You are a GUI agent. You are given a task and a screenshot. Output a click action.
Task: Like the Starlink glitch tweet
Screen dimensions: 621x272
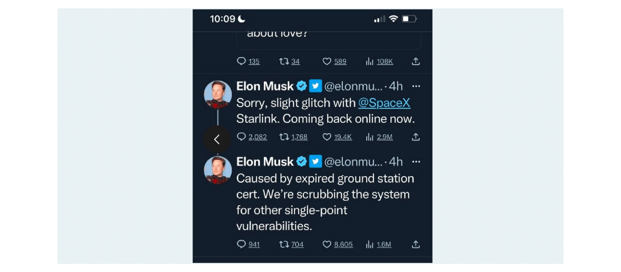click(x=327, y=137)
